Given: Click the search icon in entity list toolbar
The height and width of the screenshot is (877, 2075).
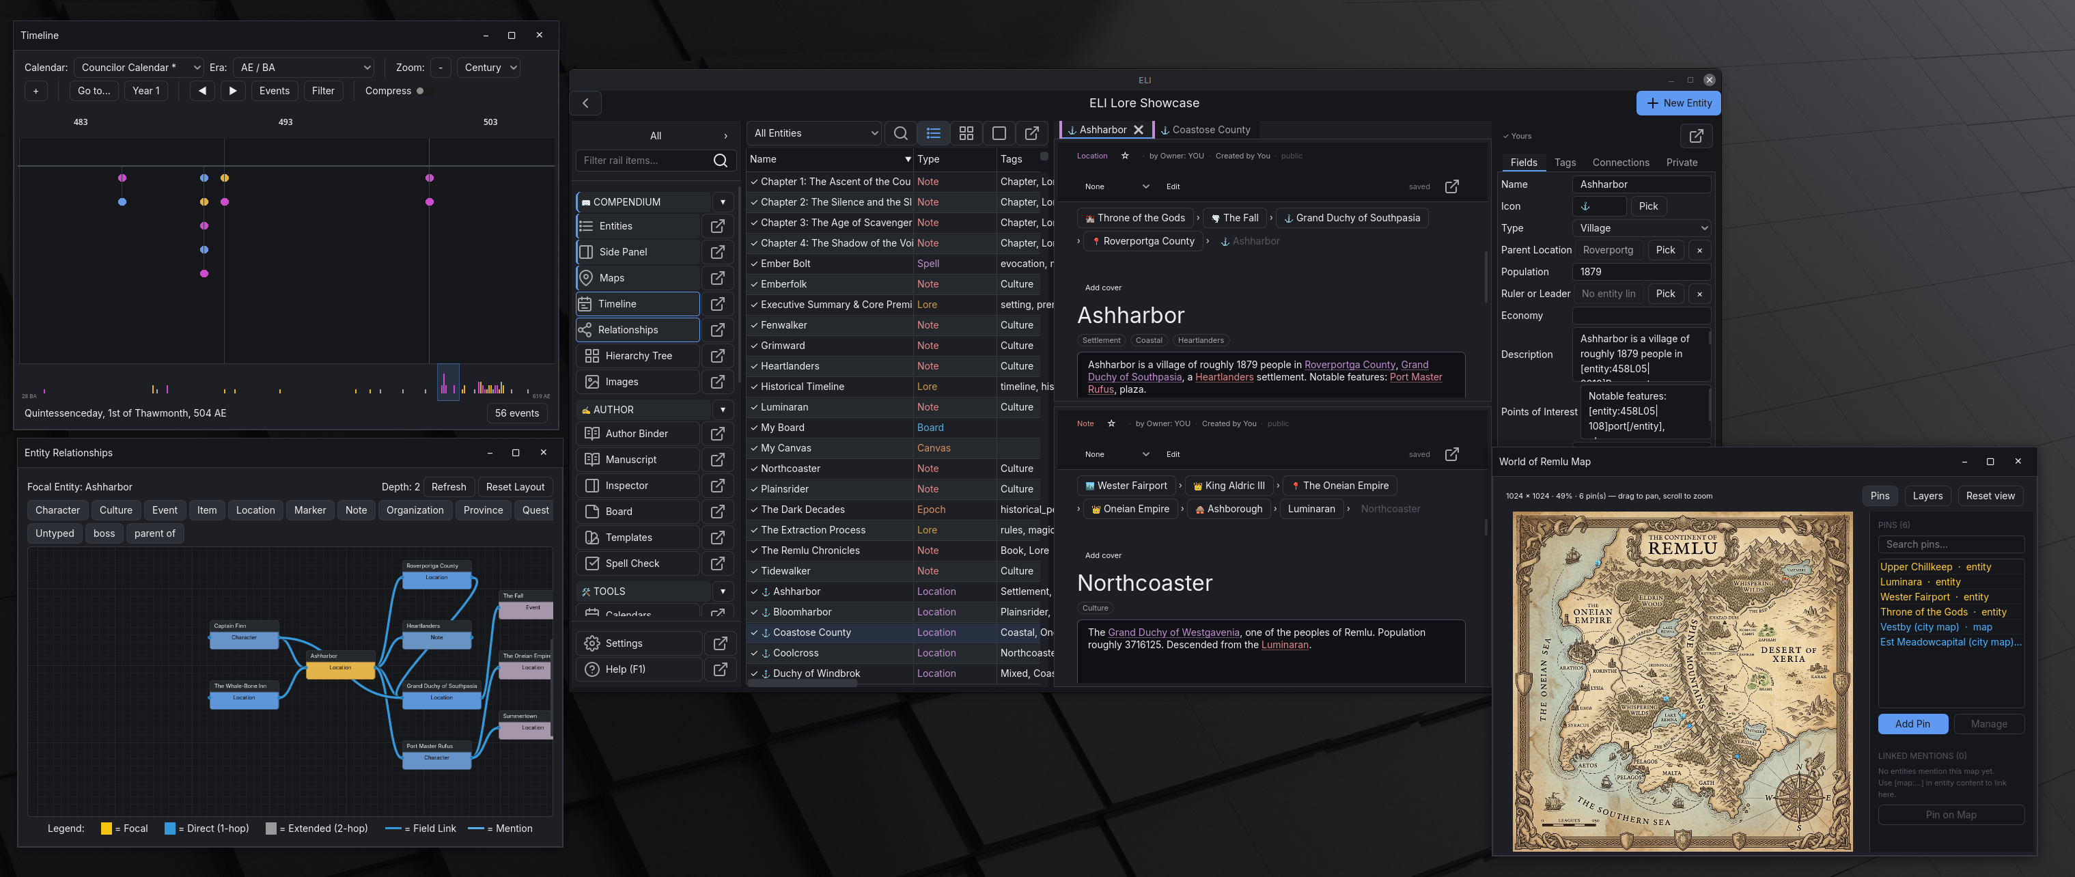Looking at the screenshot, I should coord(901,134).
